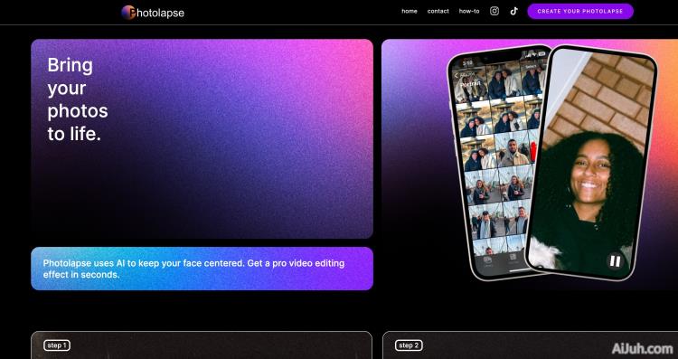Go to the home page link
Screen dimensions: 678x359
tap(409, 11)
